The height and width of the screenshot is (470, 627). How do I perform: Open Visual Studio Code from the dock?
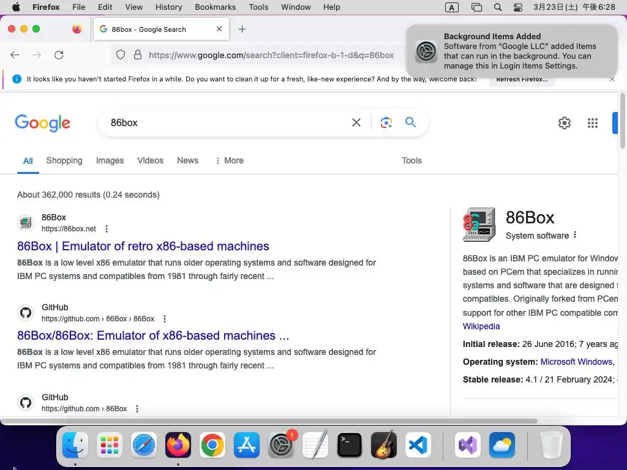click(418, 445)
